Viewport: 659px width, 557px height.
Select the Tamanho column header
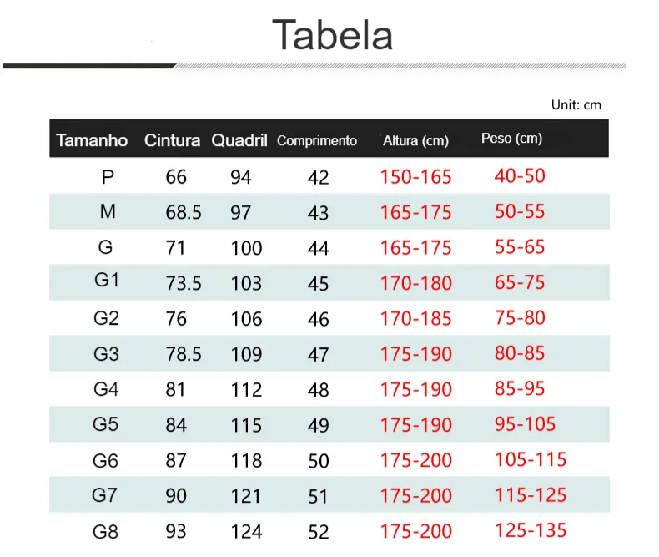(x=92, y=140)
